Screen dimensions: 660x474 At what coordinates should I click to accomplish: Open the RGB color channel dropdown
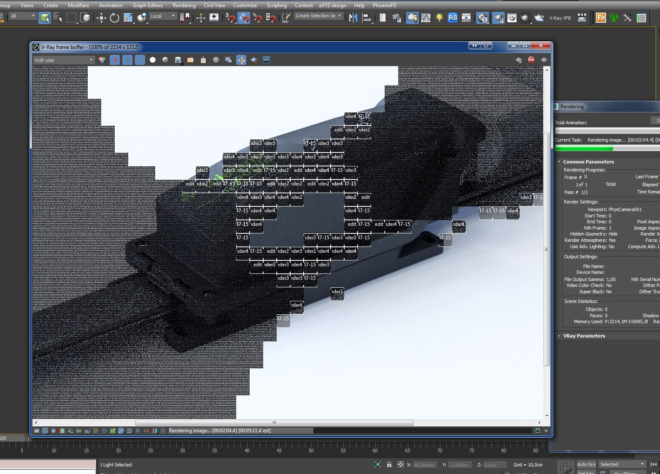pyautogui.click(x=63, y=60)
